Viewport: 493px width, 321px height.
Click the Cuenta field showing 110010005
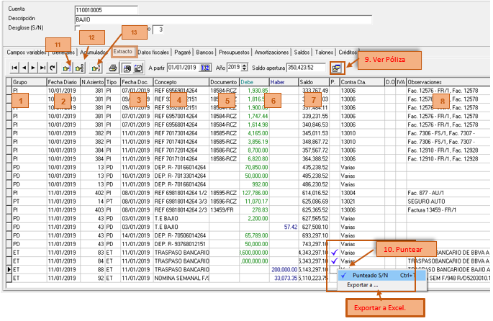point(107,10)
